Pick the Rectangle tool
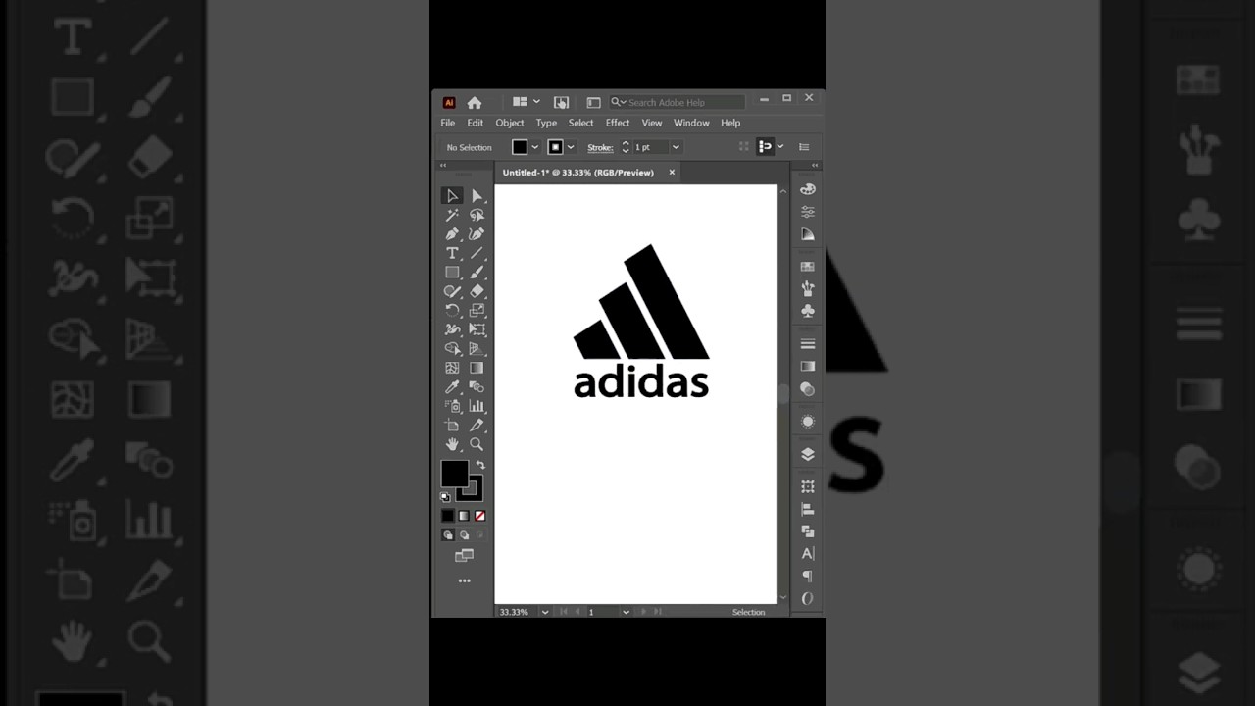The width and height of the screenshot is (1255, 706). pos(452,273)
